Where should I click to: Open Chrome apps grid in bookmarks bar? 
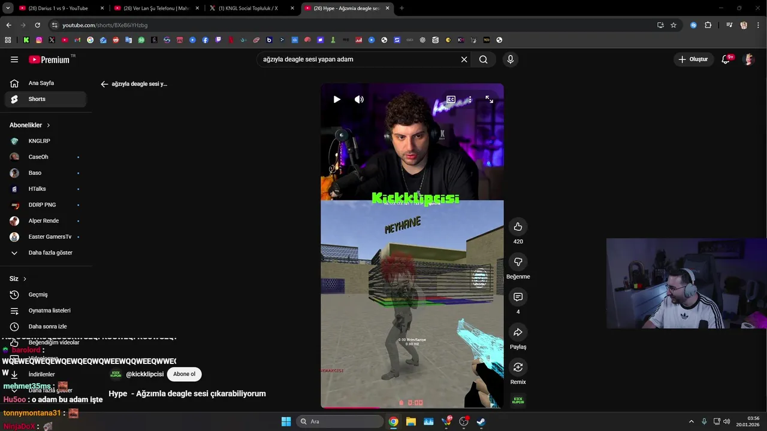[x=8, y=40]
